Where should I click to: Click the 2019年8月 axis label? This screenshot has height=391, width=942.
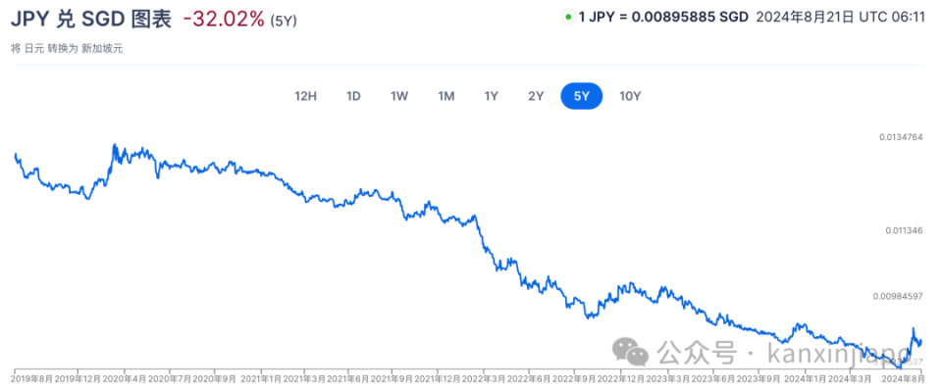tap(31, 379)
